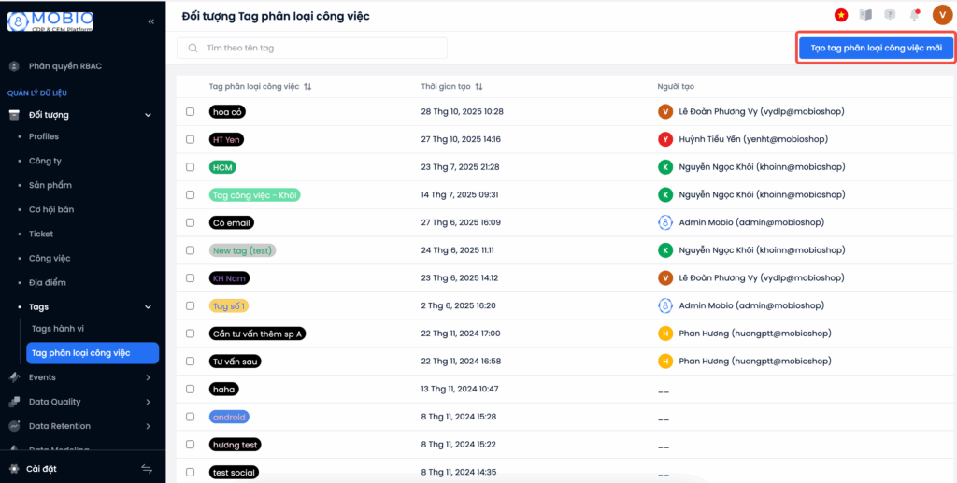The image size is (957, 483).
Task: Open the user avatar V menu
Action: pyautogui.click(x=941, y=15)
